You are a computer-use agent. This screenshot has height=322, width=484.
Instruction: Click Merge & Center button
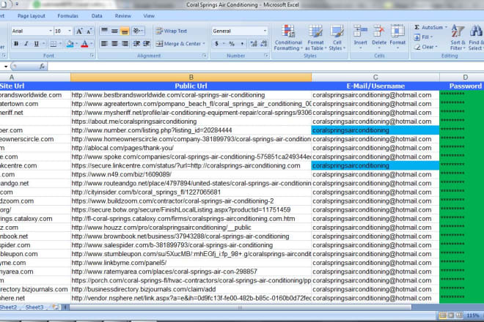[x=178, y=44]
